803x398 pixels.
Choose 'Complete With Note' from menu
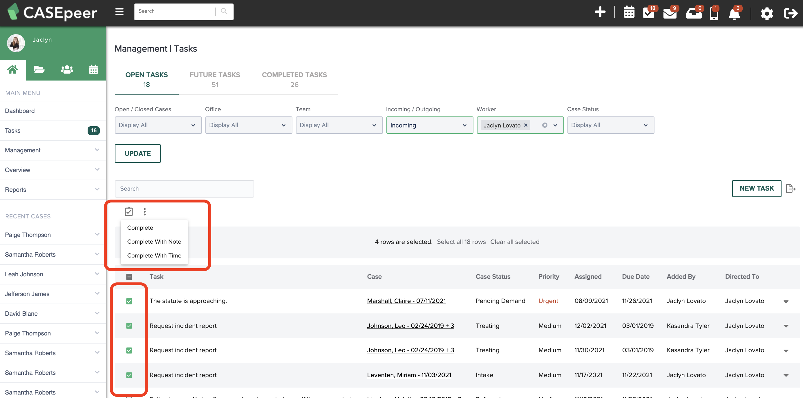pyautogui.click(x=154, y=242)
